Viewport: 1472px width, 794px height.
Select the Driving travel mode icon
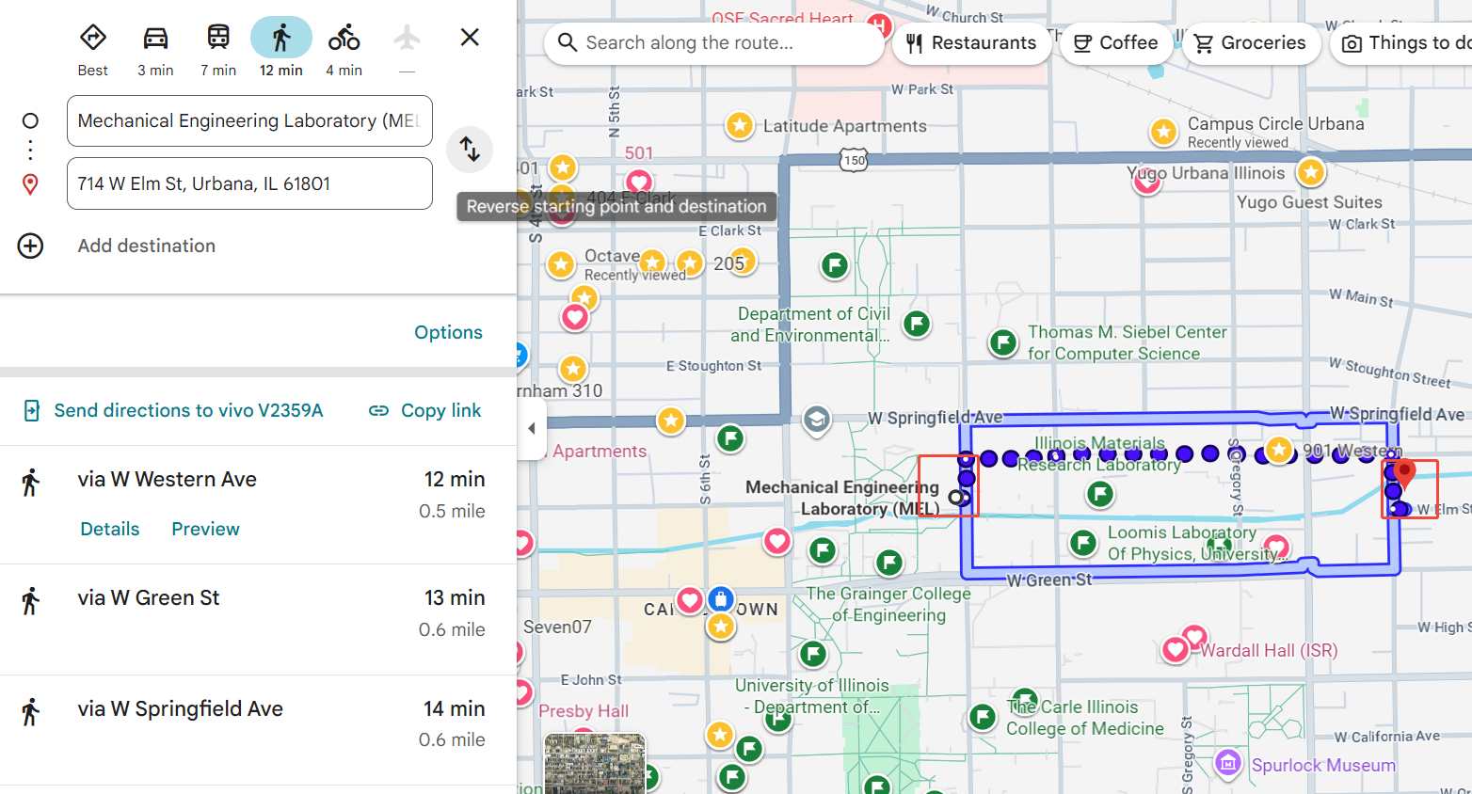155,39
